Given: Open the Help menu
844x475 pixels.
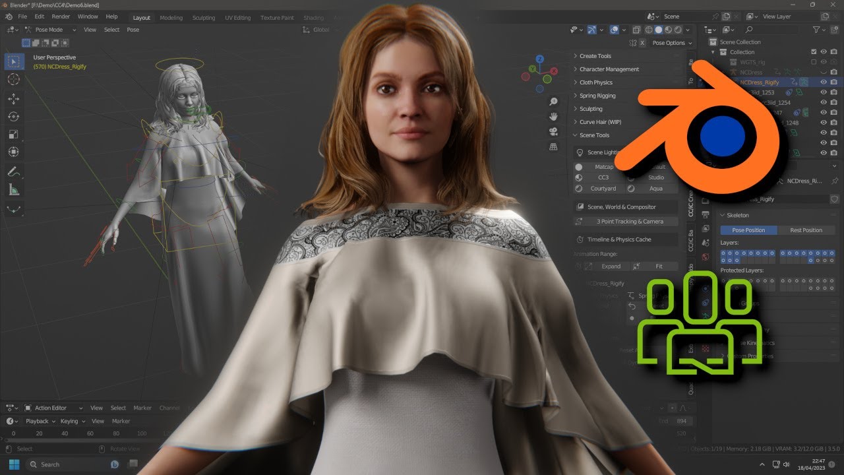Looking at the screenshot, I should click(111, 16).
